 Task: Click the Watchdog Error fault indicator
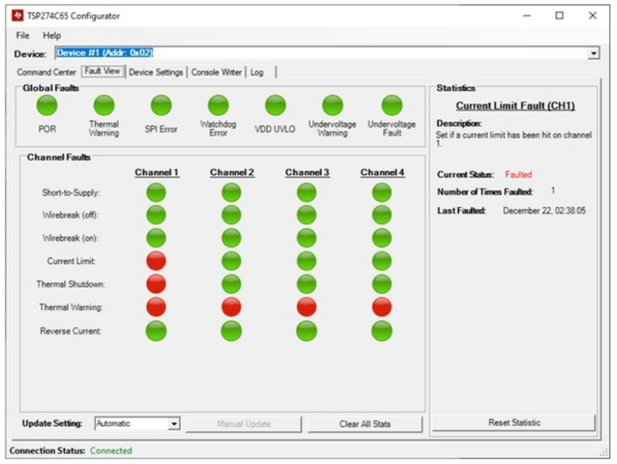tap(218, 105)
